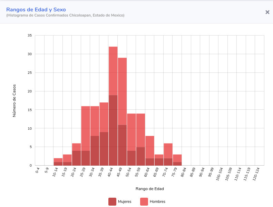Toggle the Mujeres series legend label

[124, 201]
